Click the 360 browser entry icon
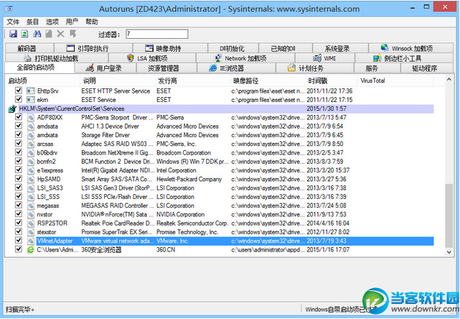This screenshot has height=319, width=460. pyautogui.click(x=31, y=250)
